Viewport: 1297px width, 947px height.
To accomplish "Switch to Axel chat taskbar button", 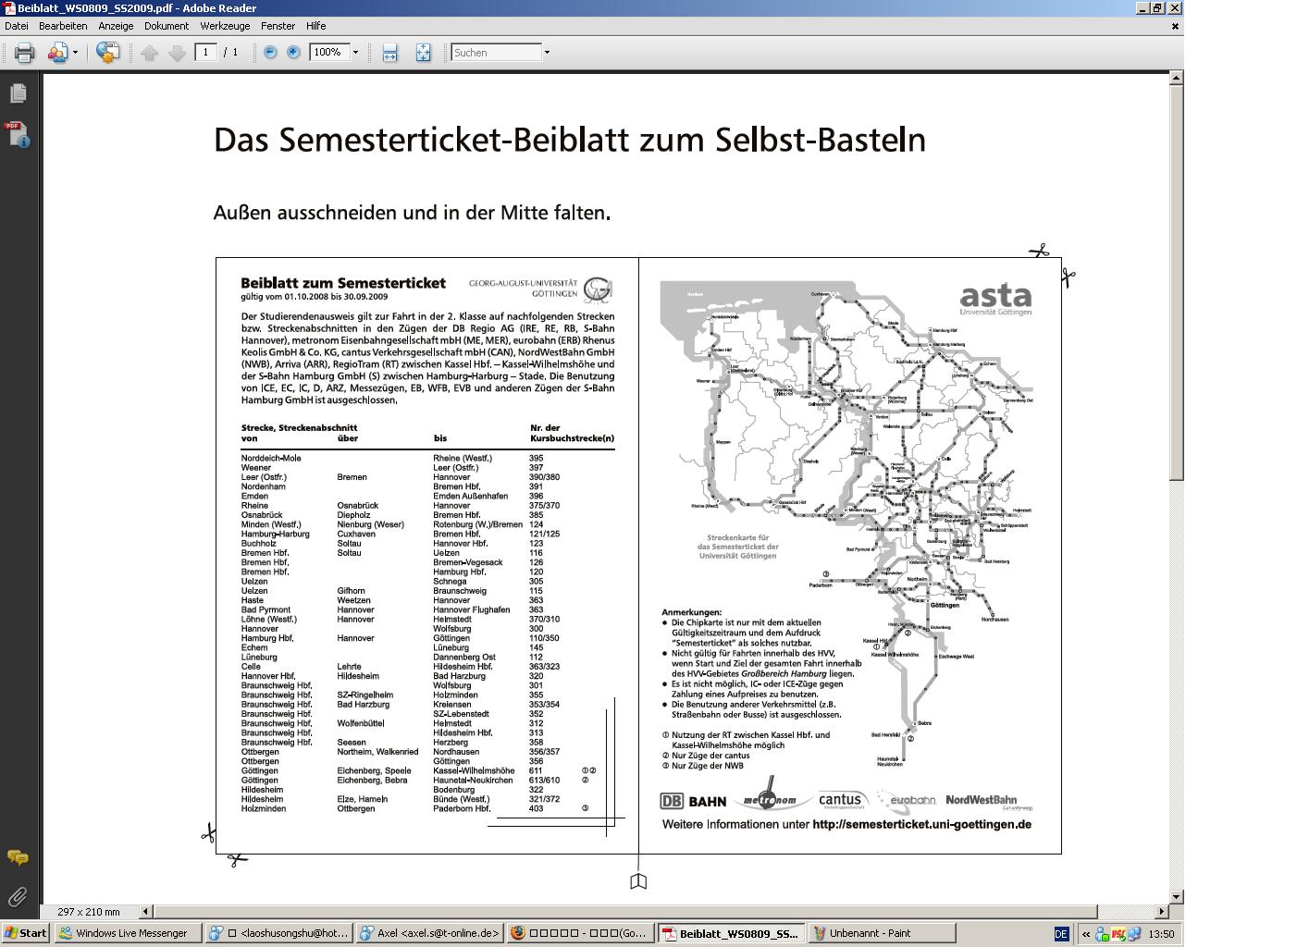I will click(x=430, y=932).
